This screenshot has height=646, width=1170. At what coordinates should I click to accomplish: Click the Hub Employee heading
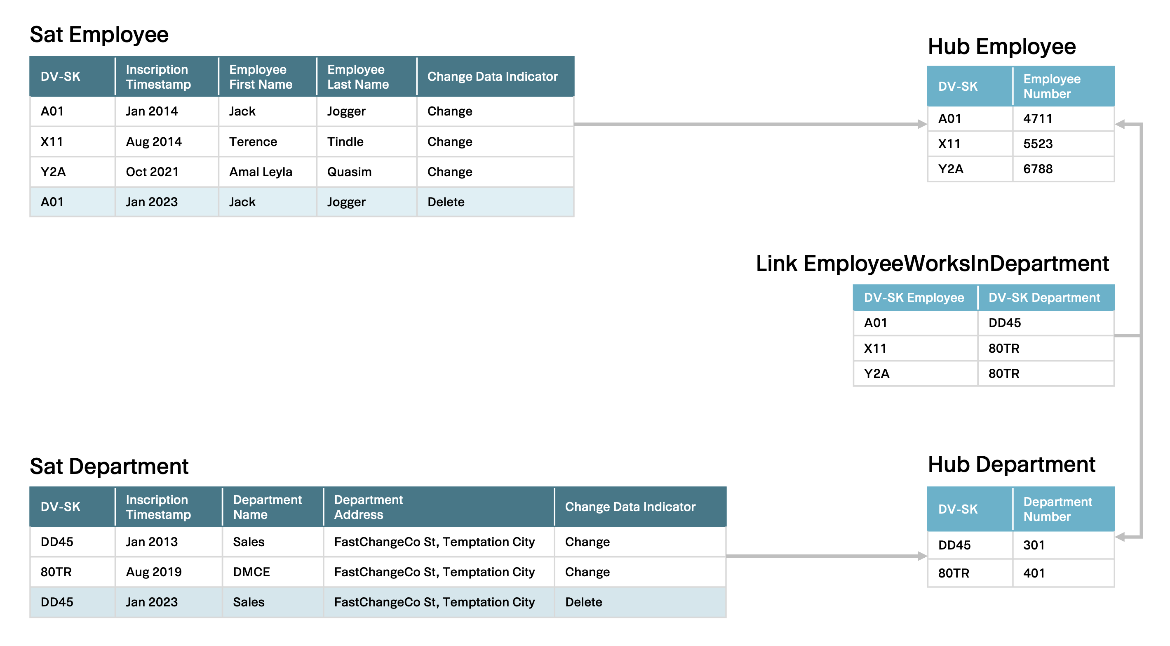pos(1001,46)
